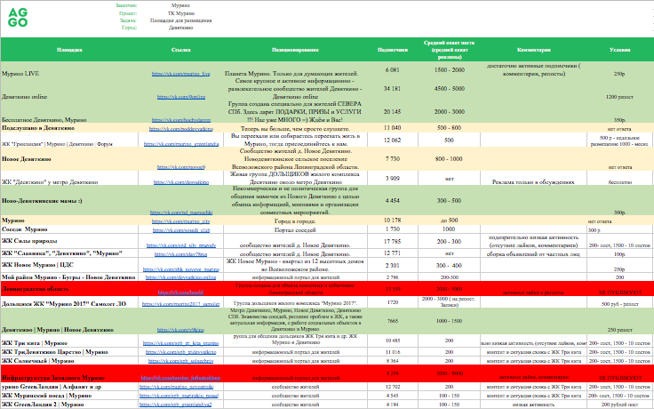Select the '200 рублей пост' condition cell
Viewport: 654px width, 409px height.
pos(620,405)
